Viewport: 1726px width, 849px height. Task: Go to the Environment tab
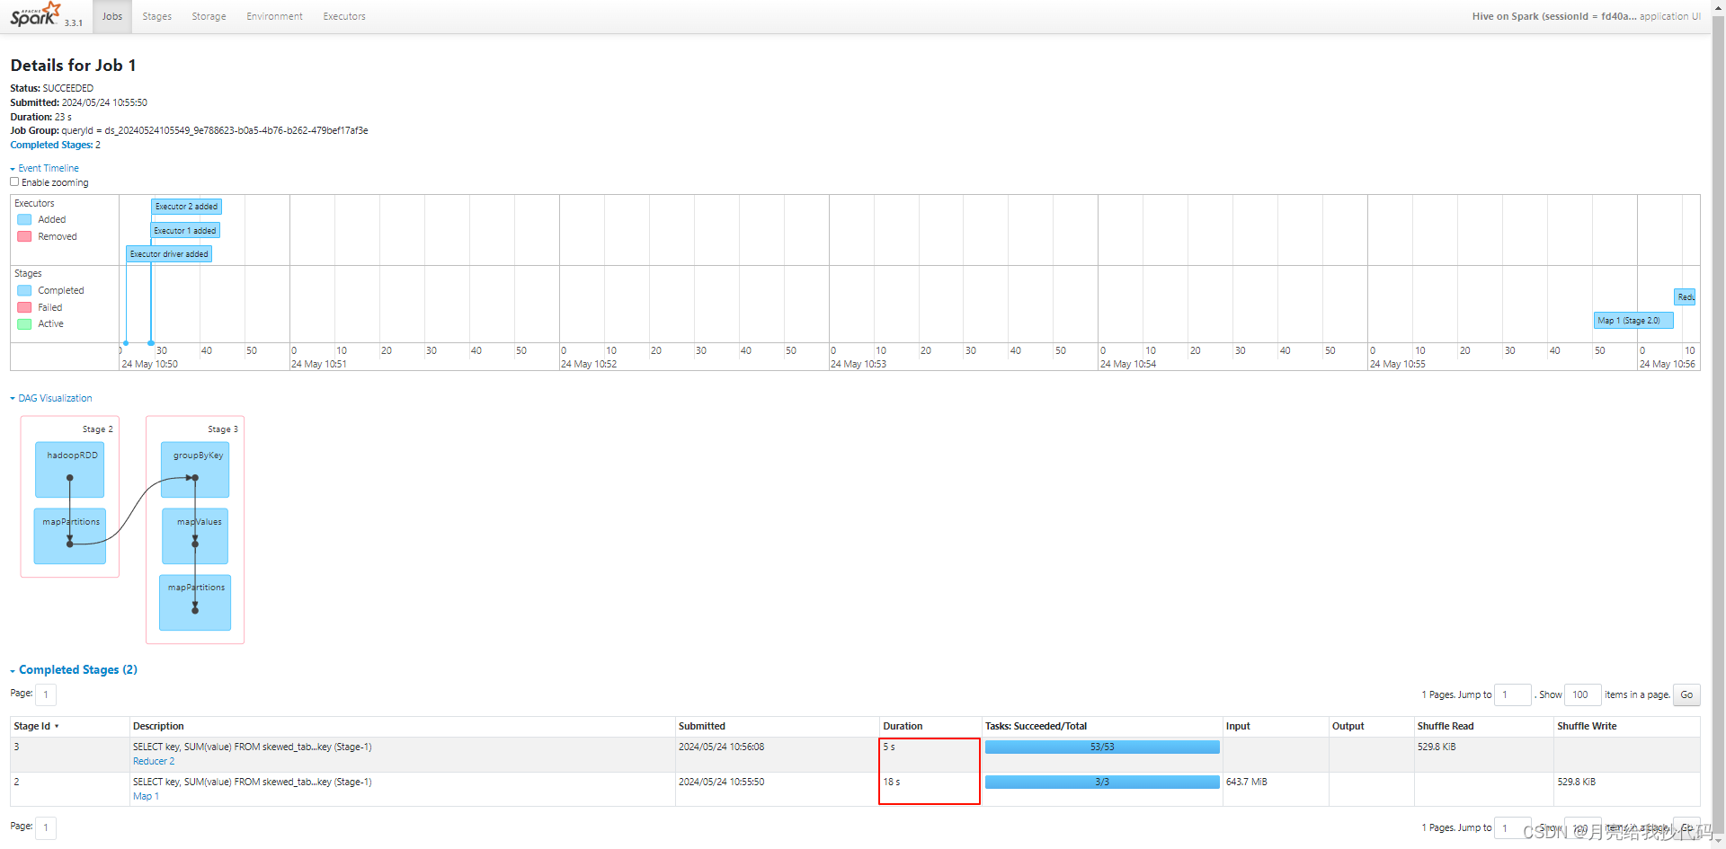(274, 16)
